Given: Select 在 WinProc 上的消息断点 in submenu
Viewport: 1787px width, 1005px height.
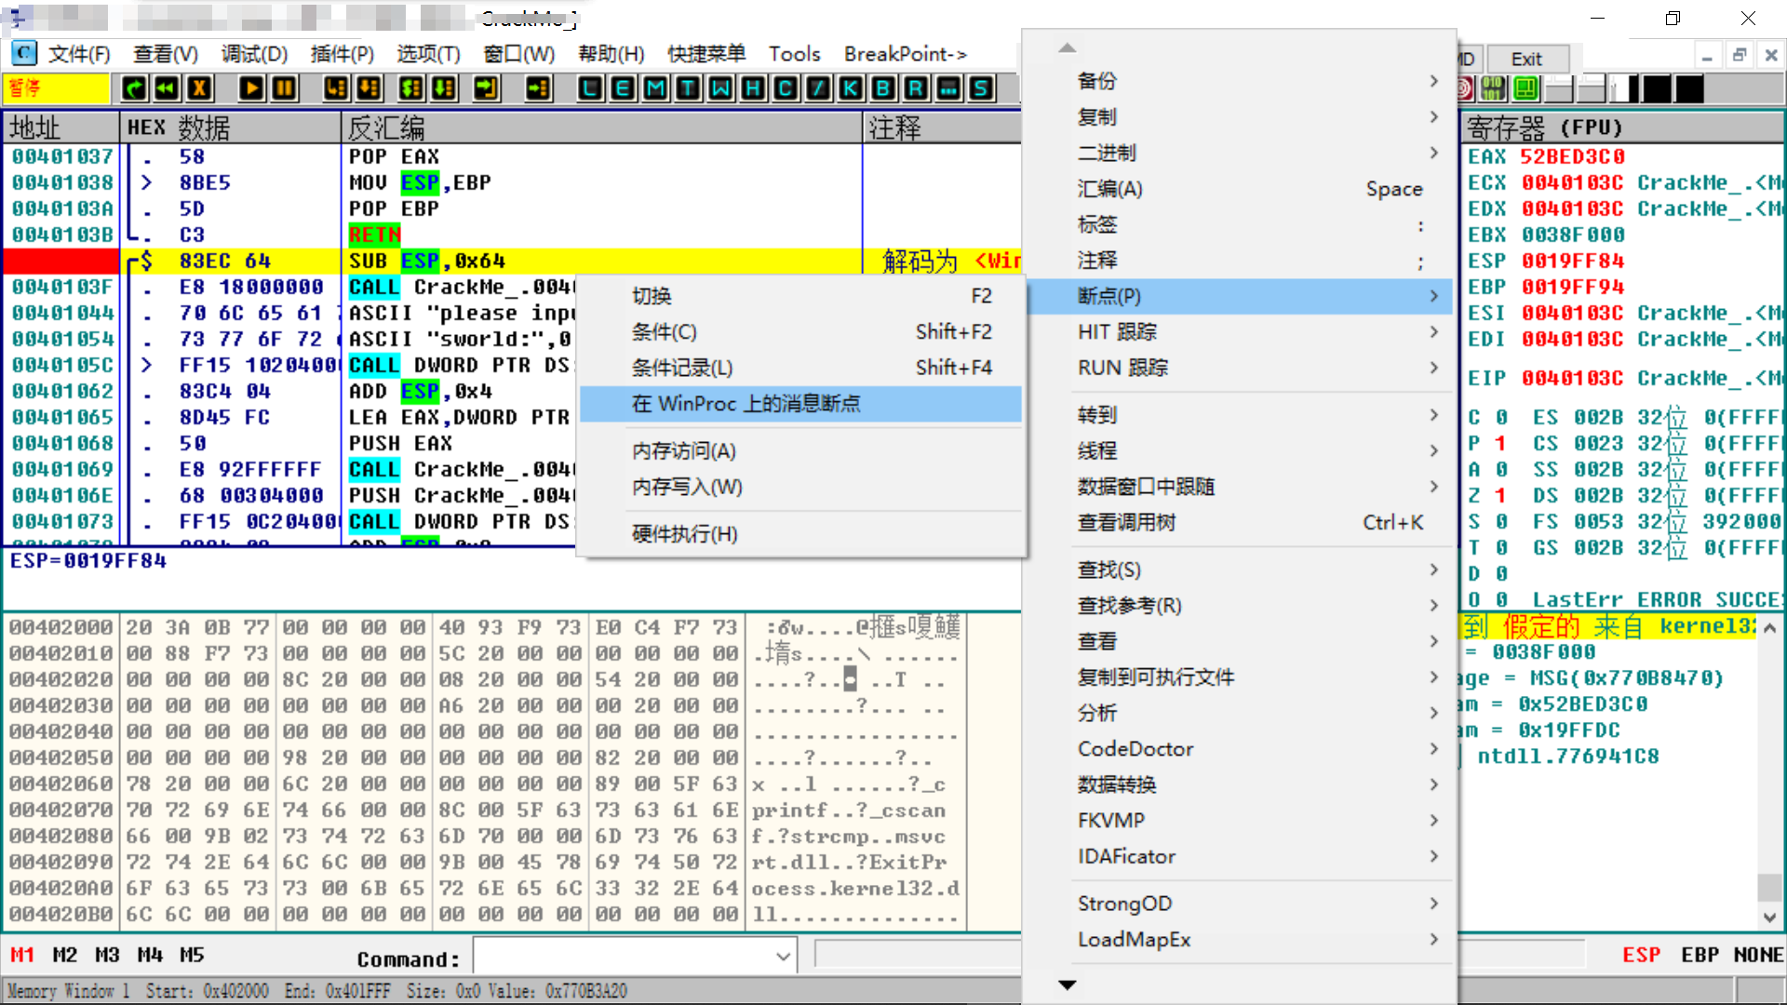Looking at the screenshot, I should coord(800,404).
